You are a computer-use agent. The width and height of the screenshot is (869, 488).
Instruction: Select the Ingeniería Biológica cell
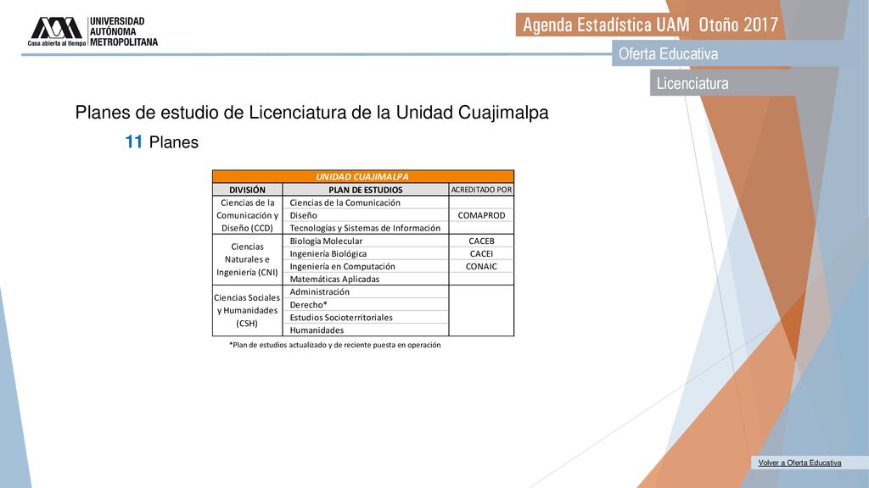click(365, 253)
